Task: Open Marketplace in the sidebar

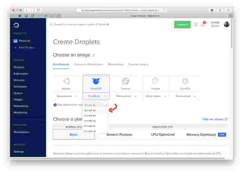Action: click(x=21, y=132)
